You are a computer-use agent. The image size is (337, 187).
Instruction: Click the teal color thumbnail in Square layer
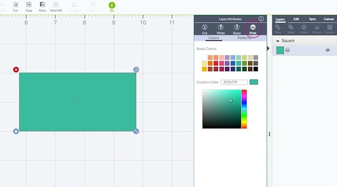pyautogui.click(x=280, y=50)
